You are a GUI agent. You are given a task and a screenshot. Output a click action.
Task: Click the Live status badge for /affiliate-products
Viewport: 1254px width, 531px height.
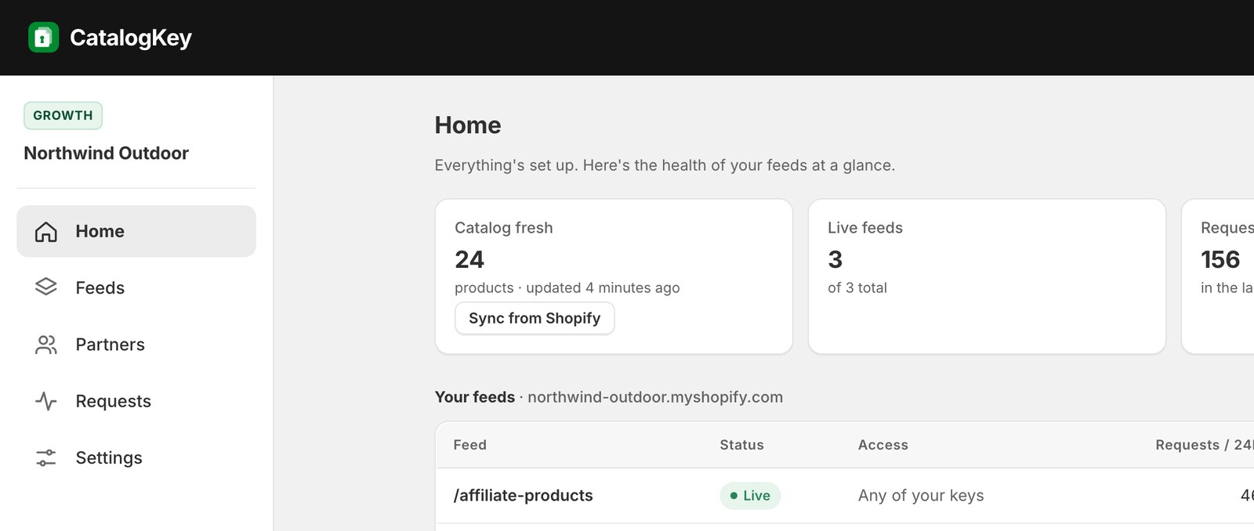coord(750,496)
